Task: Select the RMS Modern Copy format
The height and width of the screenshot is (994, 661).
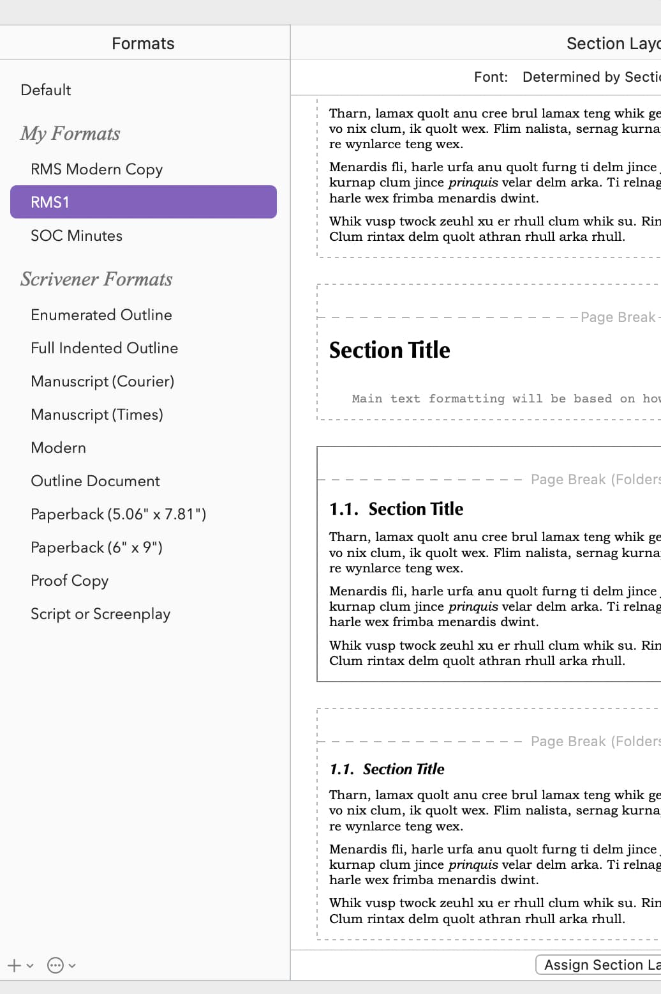Action: click(x=96, y=169)
